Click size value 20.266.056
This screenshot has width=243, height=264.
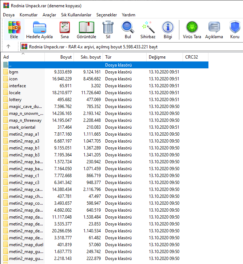click(62, 231)
